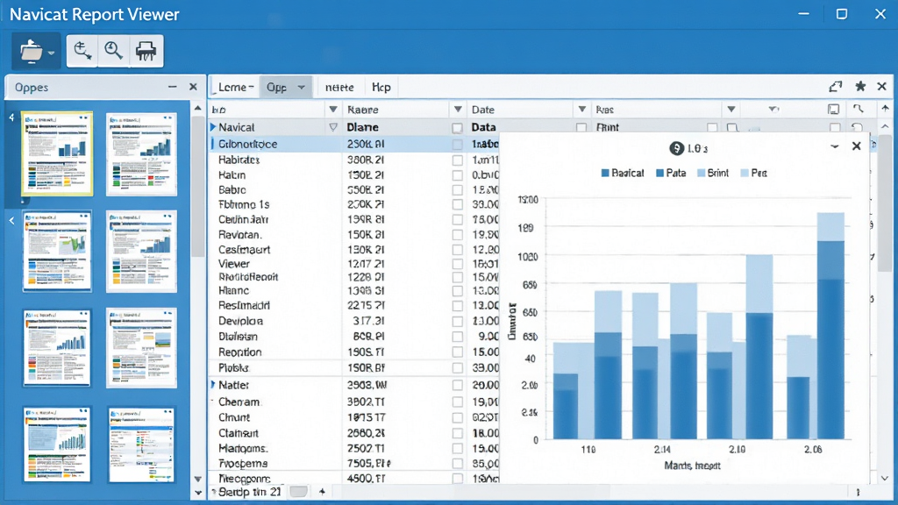Click the Brint legend swatch
The width and height of the screenshot is (898, 505).
(701, 173)
